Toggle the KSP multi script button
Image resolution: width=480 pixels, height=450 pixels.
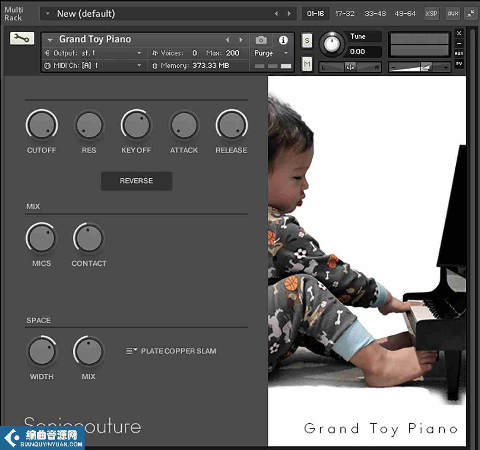(x=431, y=13)
